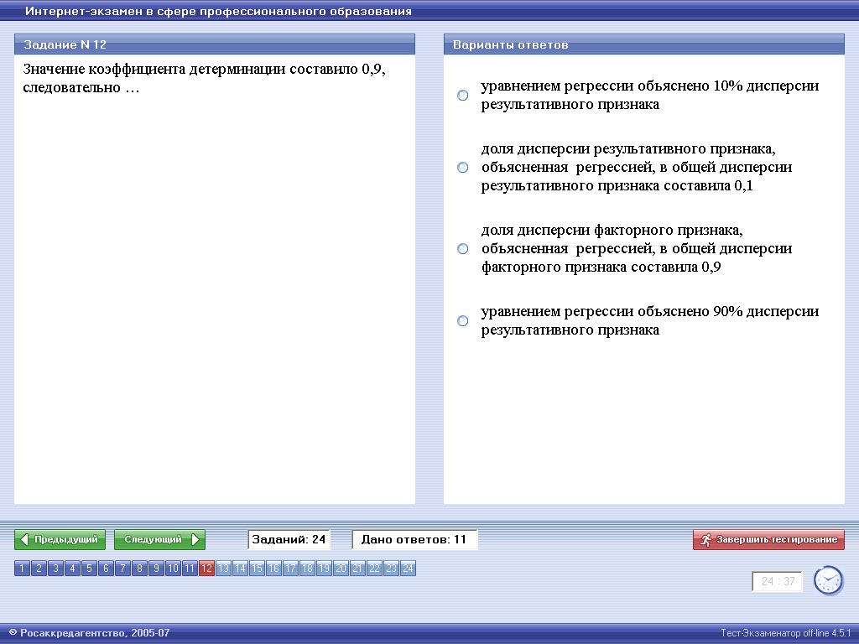Go to question 9
This screenshot has width=859, height=644.
coord(156,569)
